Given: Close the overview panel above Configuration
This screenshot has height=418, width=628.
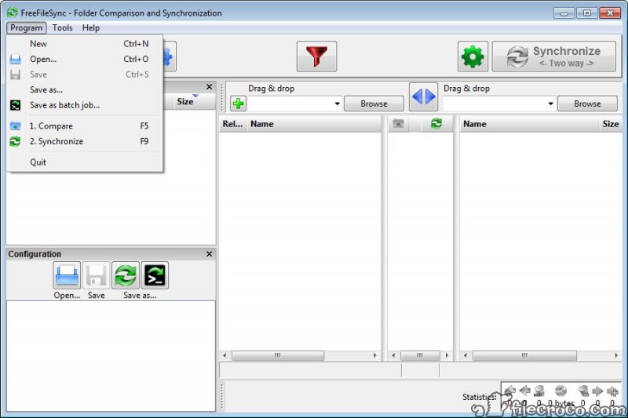Looking at the screenshot, I should pos(209,87).
